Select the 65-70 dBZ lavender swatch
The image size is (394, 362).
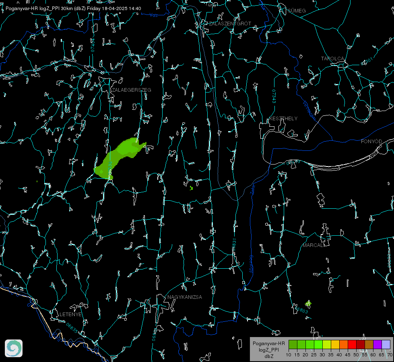coord(386,344)
